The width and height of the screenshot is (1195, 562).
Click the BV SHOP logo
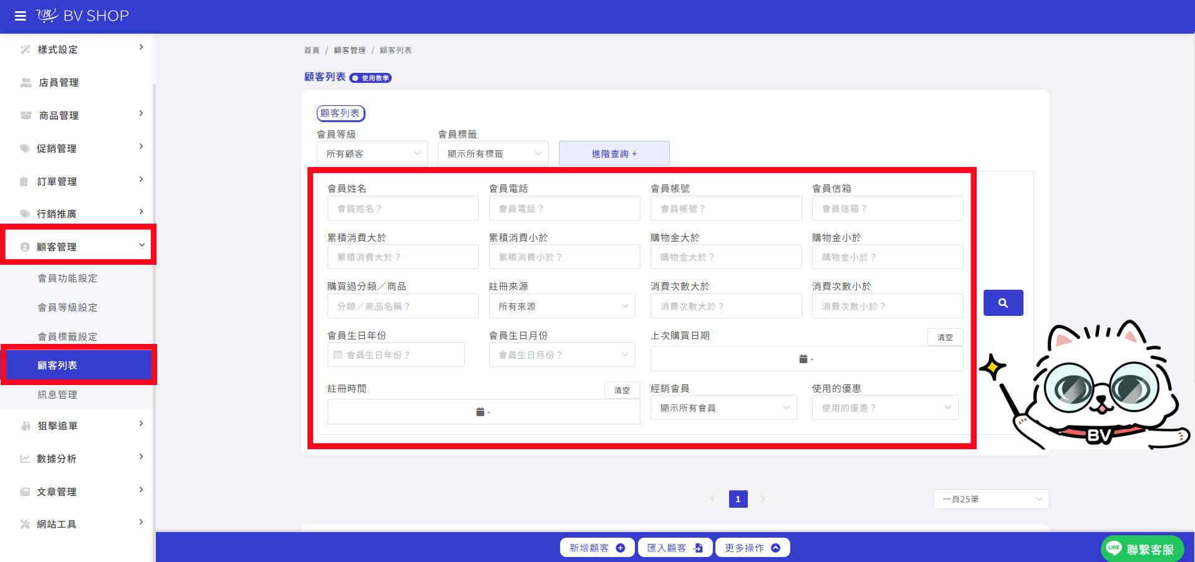pyautogui.click(x=83, y=16)
